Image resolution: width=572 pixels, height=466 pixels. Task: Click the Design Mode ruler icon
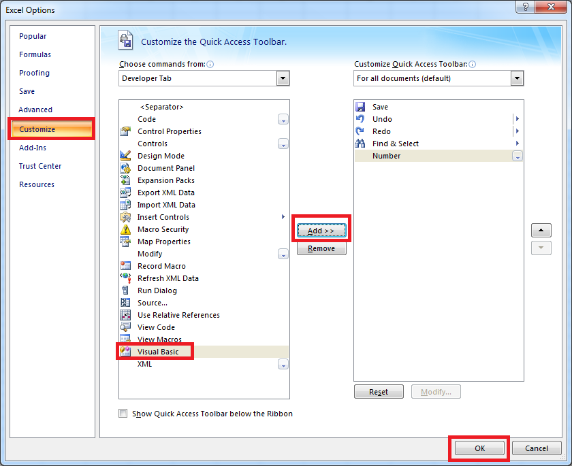pos(125,156)
